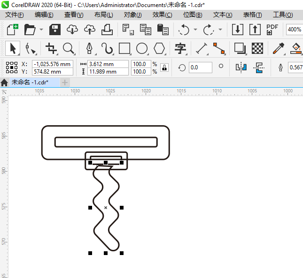Open the 文本(X) menu

click(x=223, y=15)
